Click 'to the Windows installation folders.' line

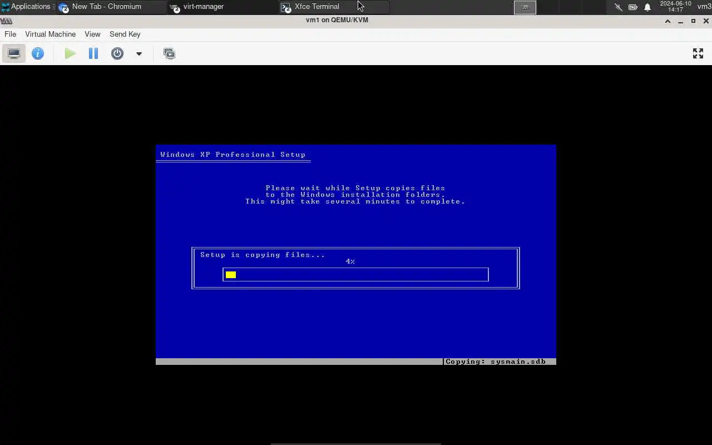pos(355,195)
